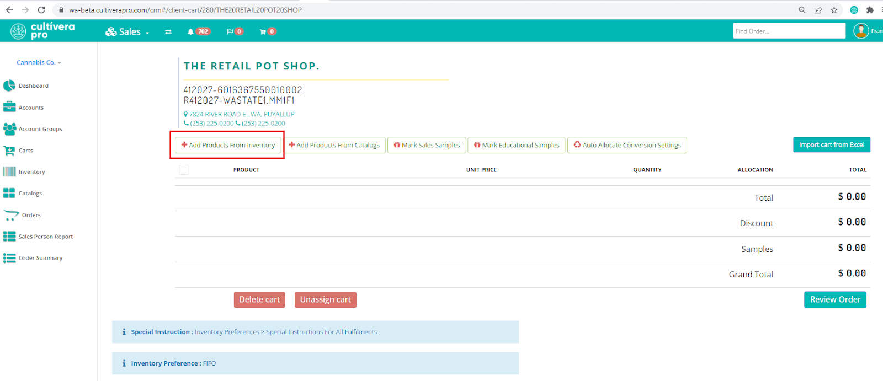Click the green browser extension icon
Viewport: 883px width, 381px height.
click(854, 10)
